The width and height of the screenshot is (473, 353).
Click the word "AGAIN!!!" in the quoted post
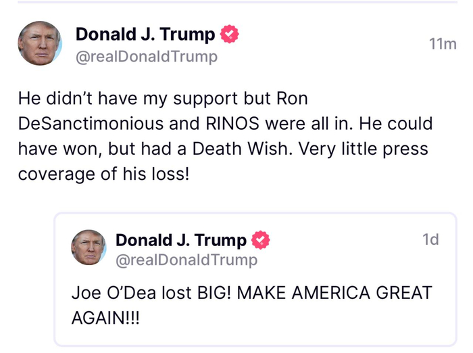click(104, 319)
